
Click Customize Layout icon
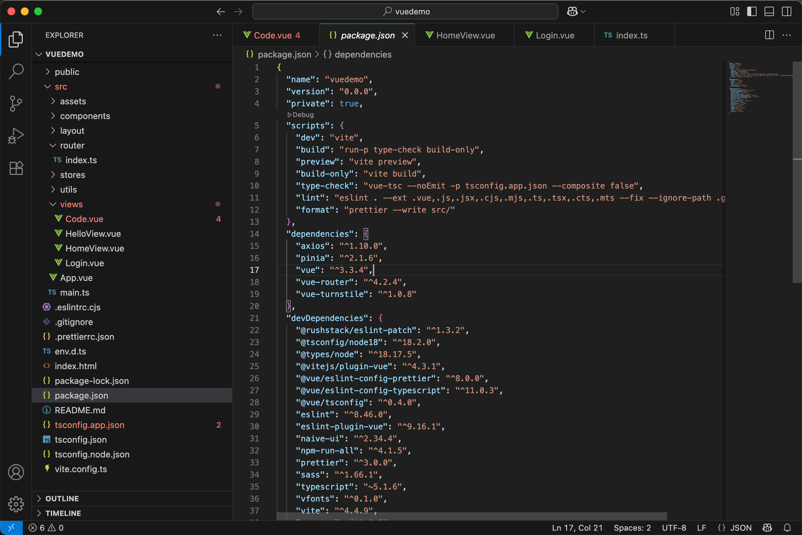coord(735,12)
